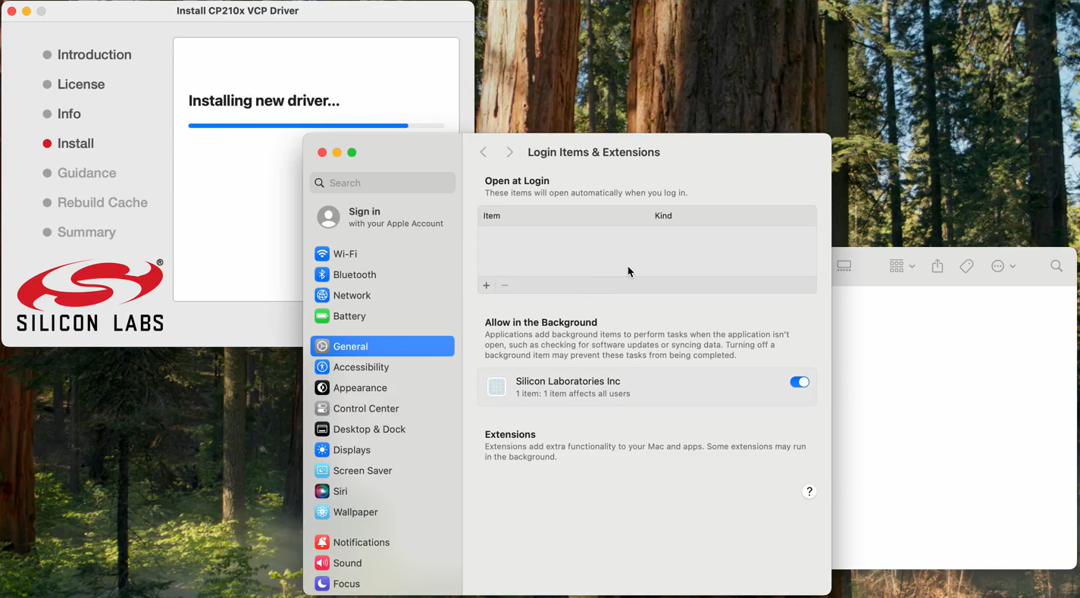
Task: Open Desktop & Dock settings
Action: (x=382, y=429)
